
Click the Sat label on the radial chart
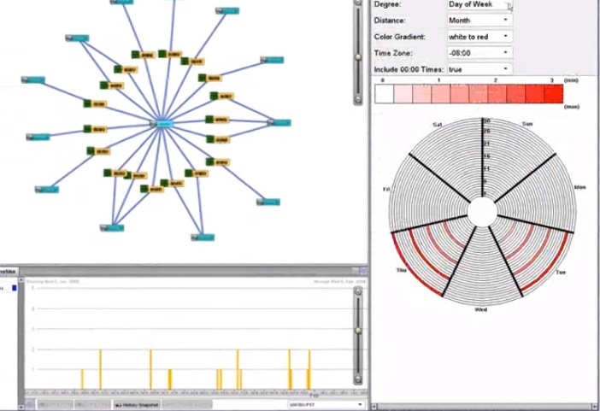[438, 125]
